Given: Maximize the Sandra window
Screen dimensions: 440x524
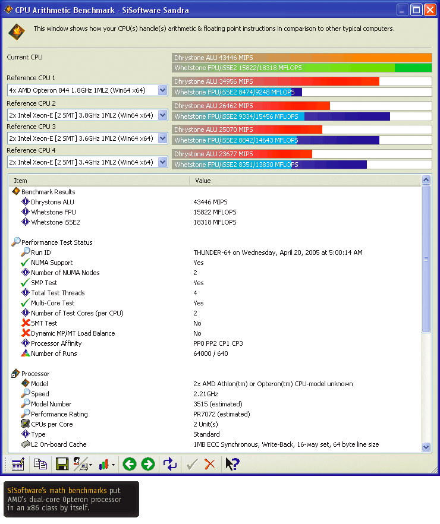Looking at the screenshot, I should pyautogui.click(x=416, y=10).
